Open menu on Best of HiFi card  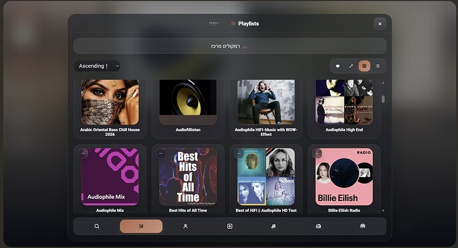point(239,153)
